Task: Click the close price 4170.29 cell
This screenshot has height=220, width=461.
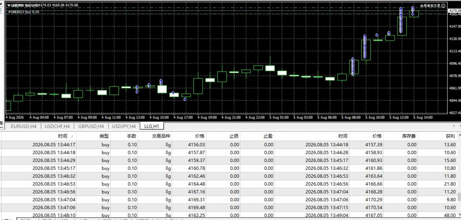Action: tap(374, 200)
